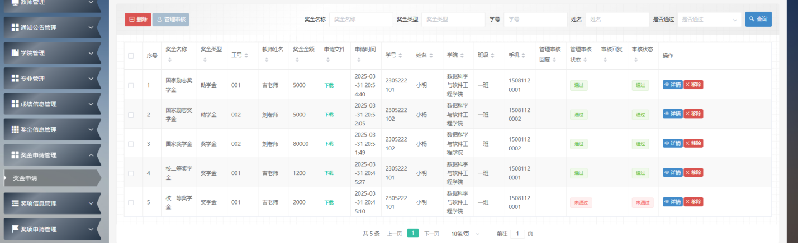This screenshot has height=243, width=798.
Task: Download the application file in row 1
Action: tap(329, 85)
